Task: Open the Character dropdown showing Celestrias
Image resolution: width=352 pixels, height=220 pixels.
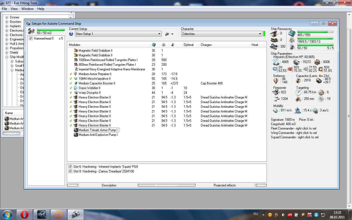Action: point(222,34)
